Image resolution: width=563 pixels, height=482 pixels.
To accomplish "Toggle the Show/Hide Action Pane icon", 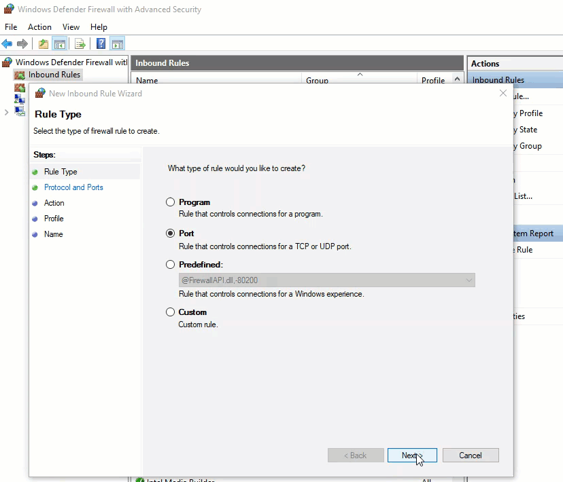I will (x=118, y=44).
